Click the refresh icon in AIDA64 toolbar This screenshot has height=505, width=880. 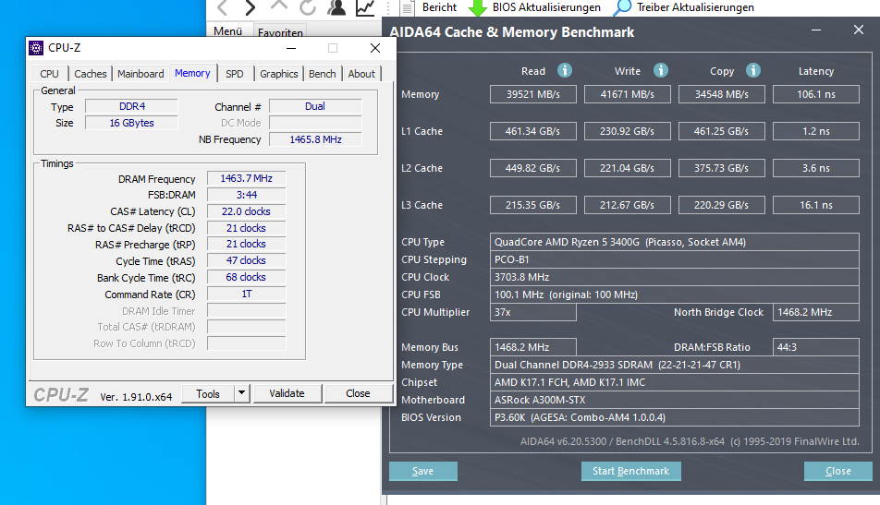point(308,7)
